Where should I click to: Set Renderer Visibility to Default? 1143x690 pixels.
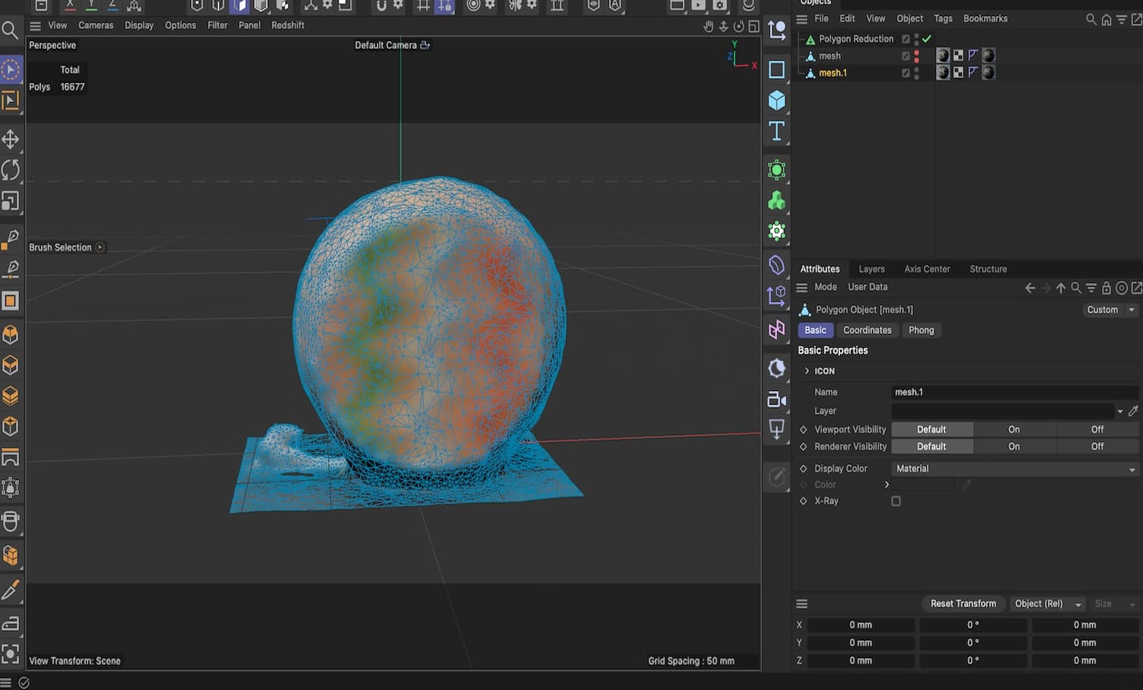(x=931, y=447)
